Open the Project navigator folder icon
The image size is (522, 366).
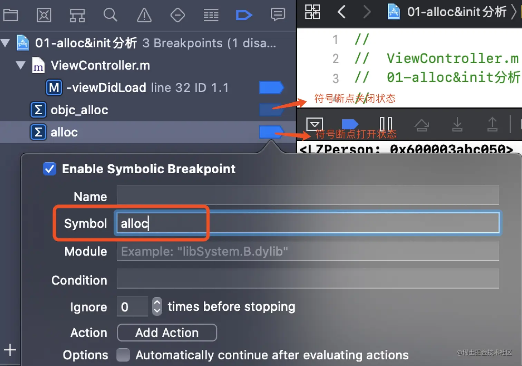11,15
